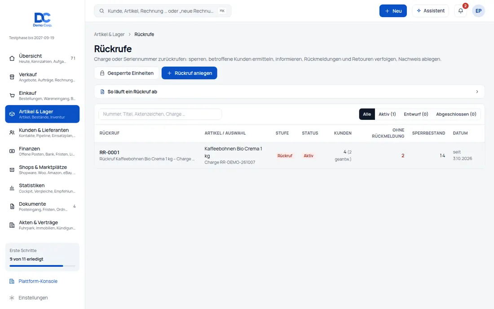Click the red Rückruf stage badge
Screen dimensions: 494x309
[285, 155]
